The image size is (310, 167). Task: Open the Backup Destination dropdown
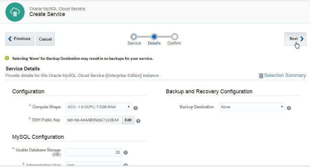(252, 107)
